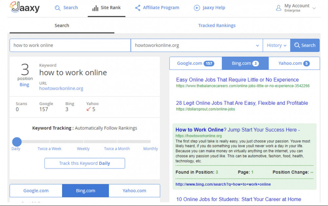
Task: Click the Position Change text
Action: tap(293, 172)
